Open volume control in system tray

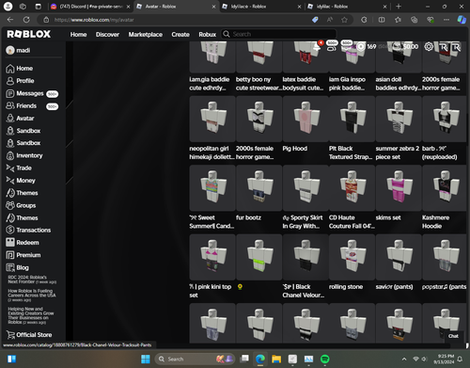coord(424,359)
